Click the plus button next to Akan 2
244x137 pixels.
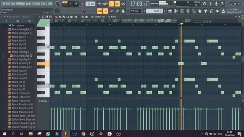(164, 11)
